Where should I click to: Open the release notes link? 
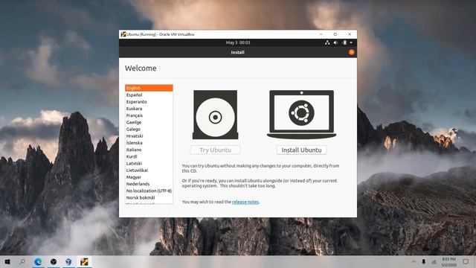[245, 202]
